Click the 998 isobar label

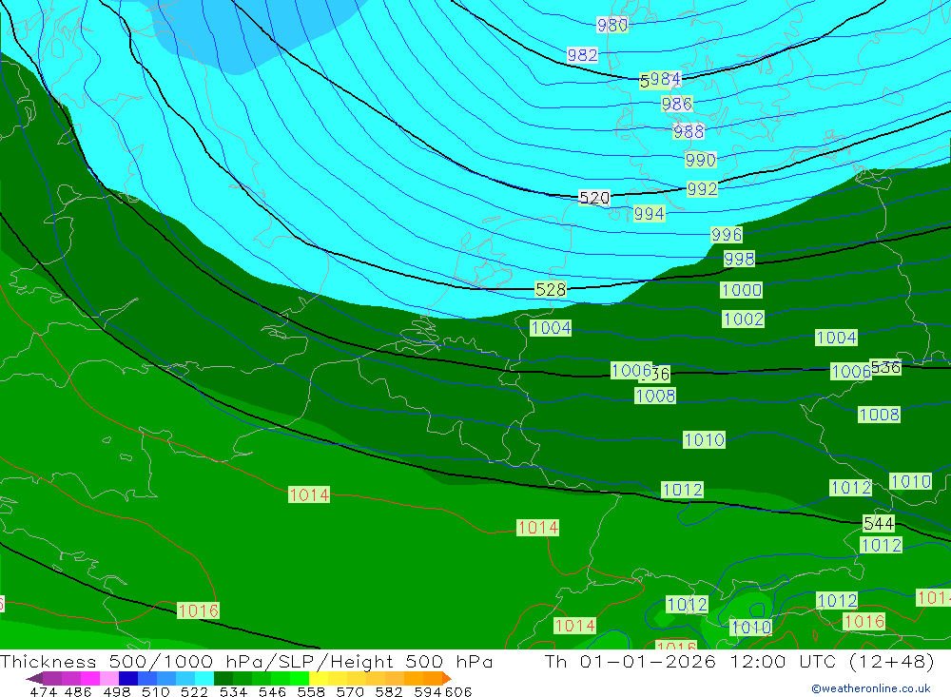(739, 259)
